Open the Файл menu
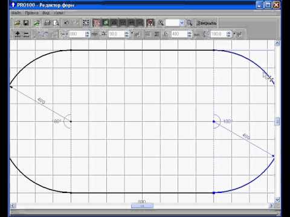Viewport: 290px width, 217px height. pos(16,13)
